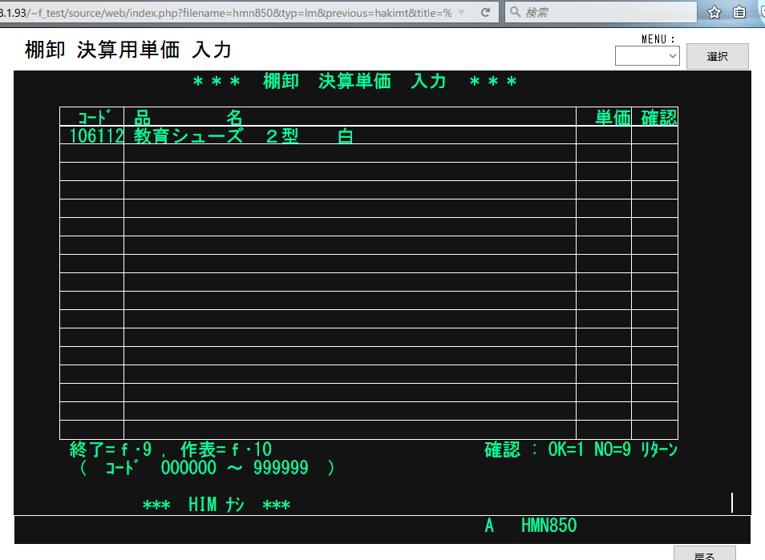
Task: Click the 品名 column header
Action: click(188, 117)
